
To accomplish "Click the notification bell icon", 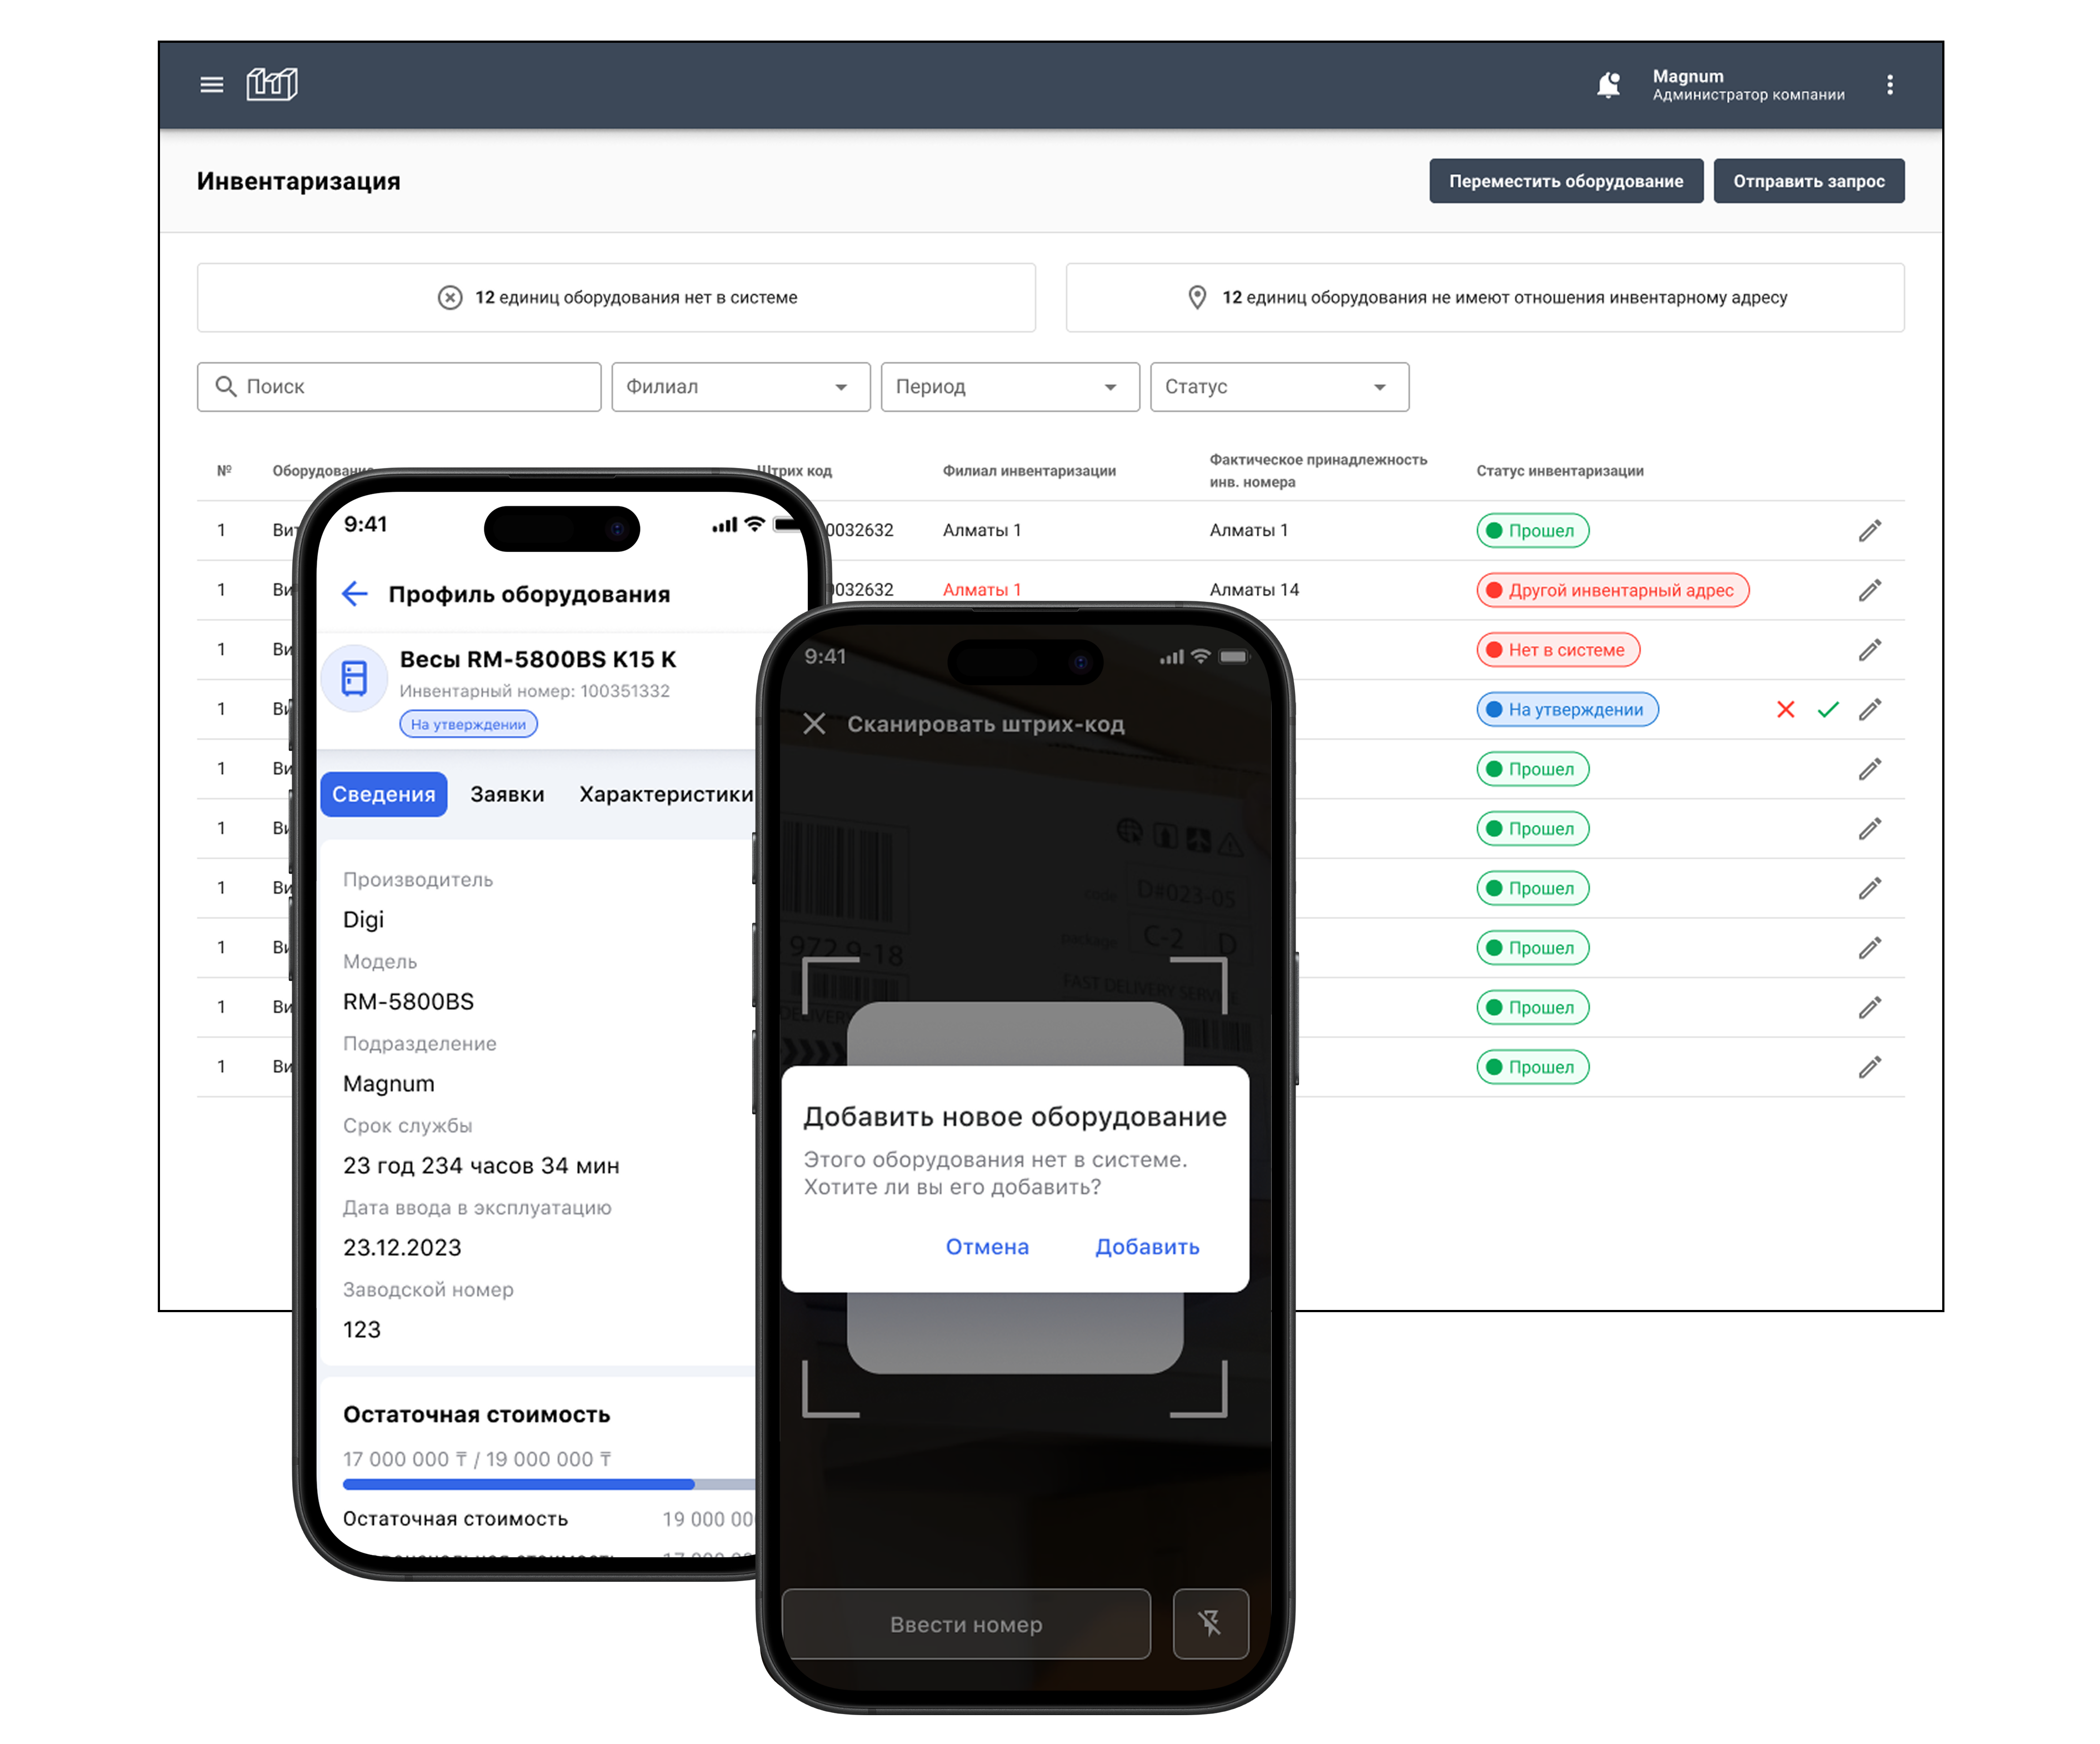I will (1608, 85).
